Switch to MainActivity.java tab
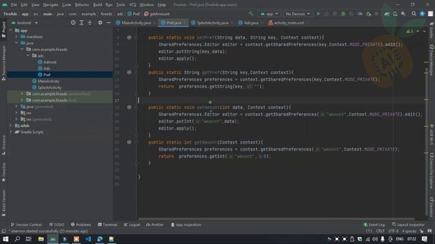435x244 pixels. coord(136,22)
